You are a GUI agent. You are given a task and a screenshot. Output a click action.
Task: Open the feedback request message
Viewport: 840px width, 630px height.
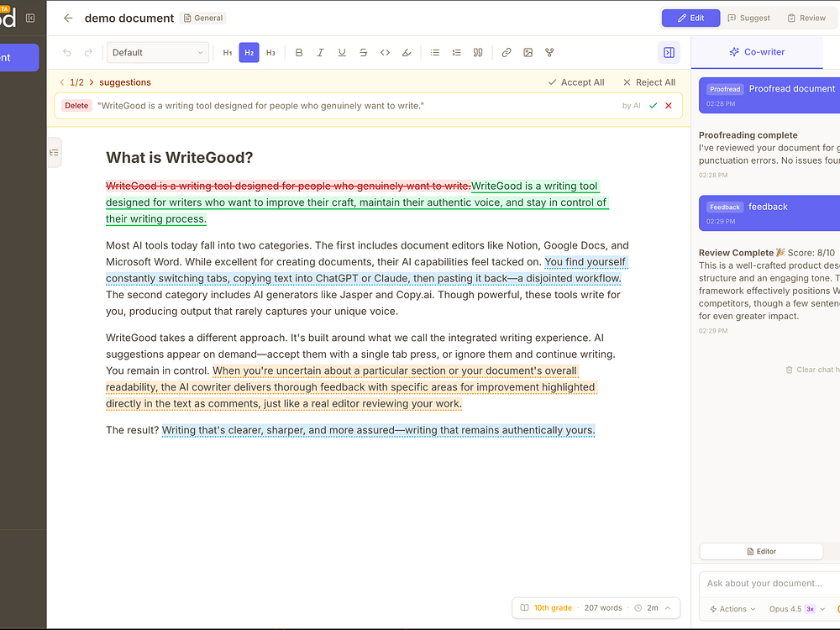pos(769,213)
